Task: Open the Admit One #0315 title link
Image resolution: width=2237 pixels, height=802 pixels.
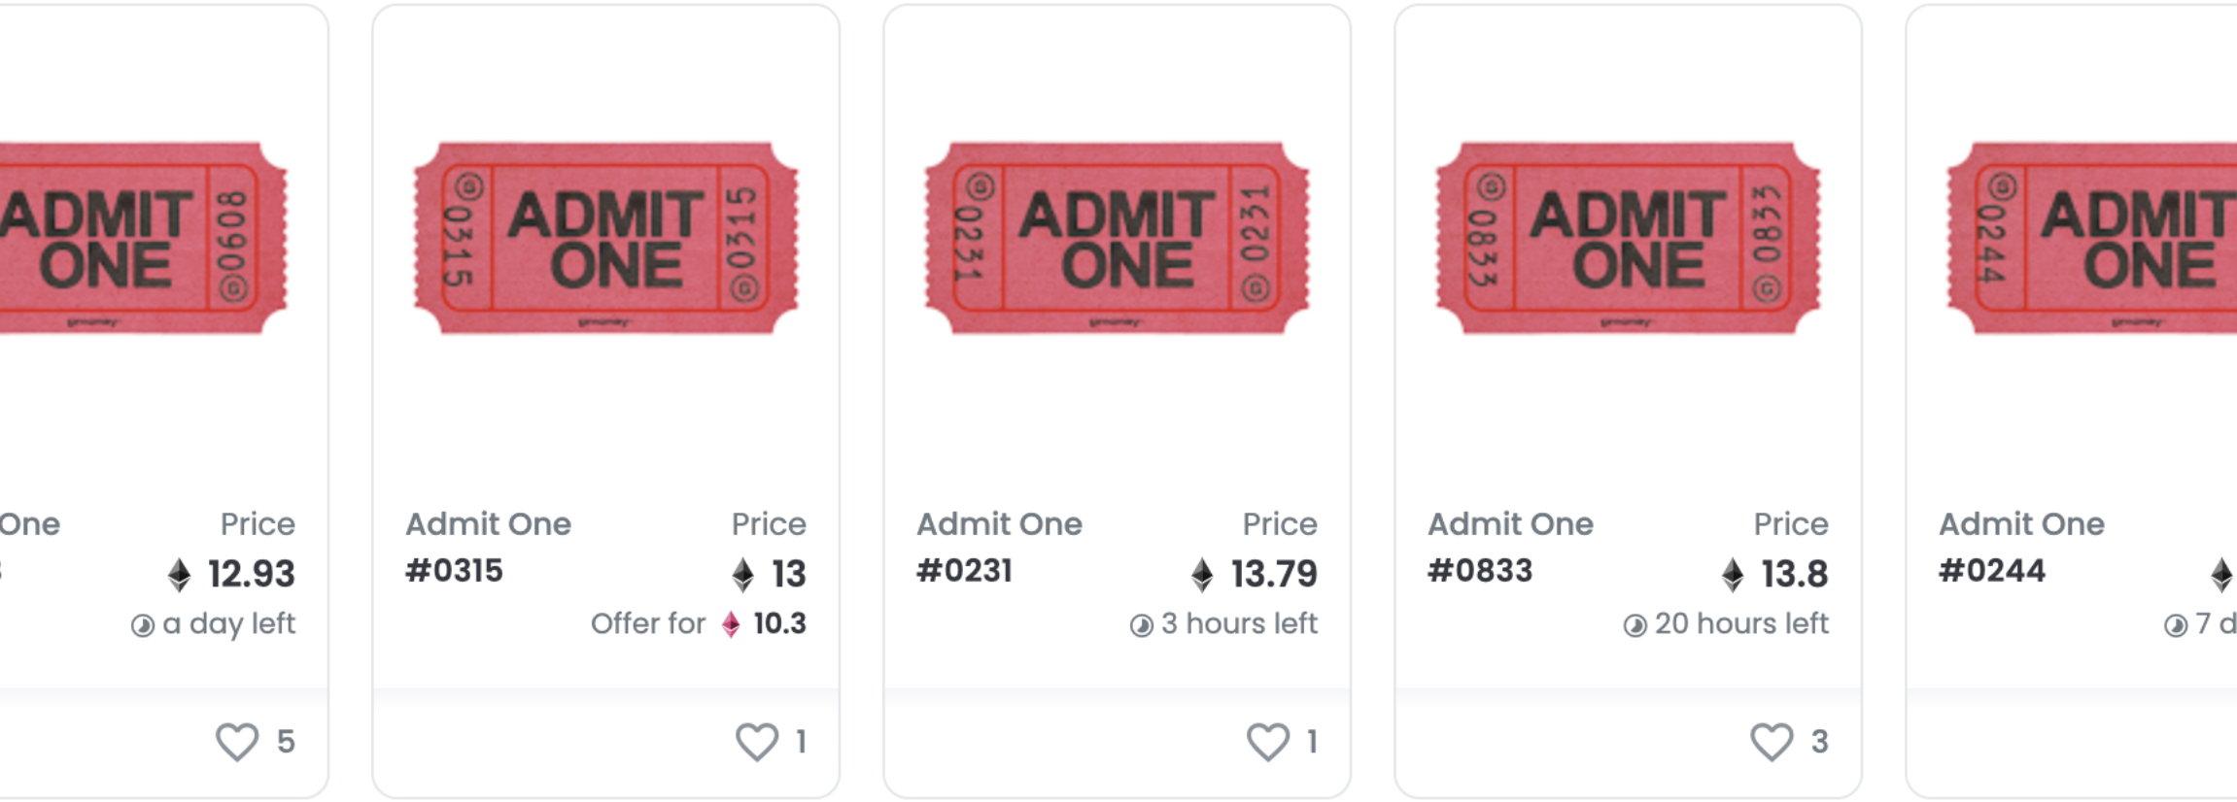Action: (489, 548)
